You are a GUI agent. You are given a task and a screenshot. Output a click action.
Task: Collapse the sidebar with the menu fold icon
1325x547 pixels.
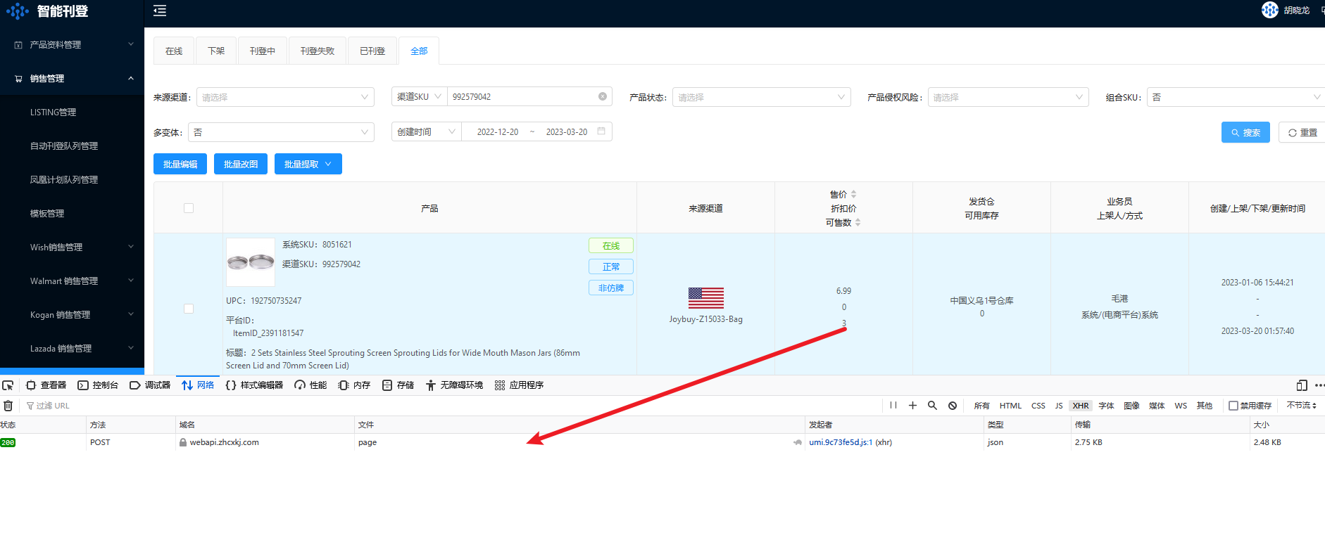pyautogui.click(x=160, y=11)
